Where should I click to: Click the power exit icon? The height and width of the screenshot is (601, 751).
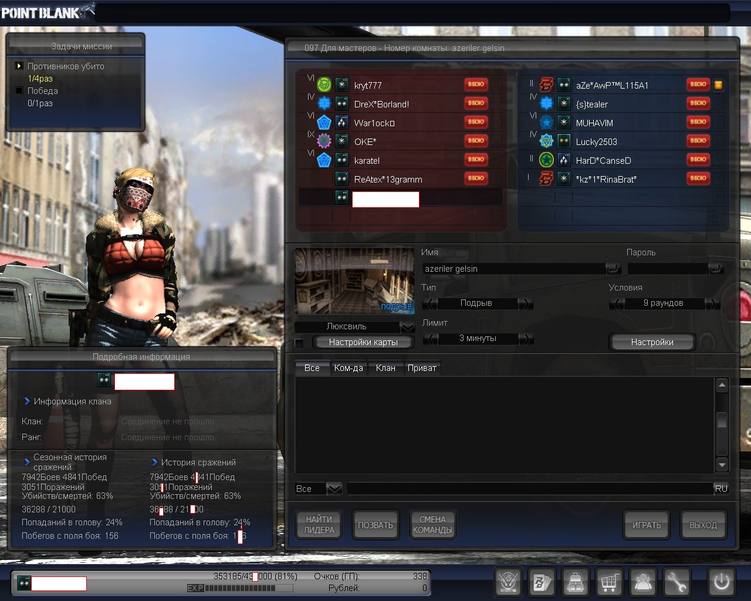click(x=721, y=582)
